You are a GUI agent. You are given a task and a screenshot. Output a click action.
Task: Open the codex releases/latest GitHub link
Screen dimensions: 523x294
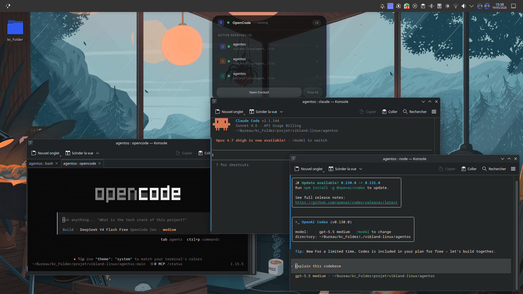tap(346, 203)
